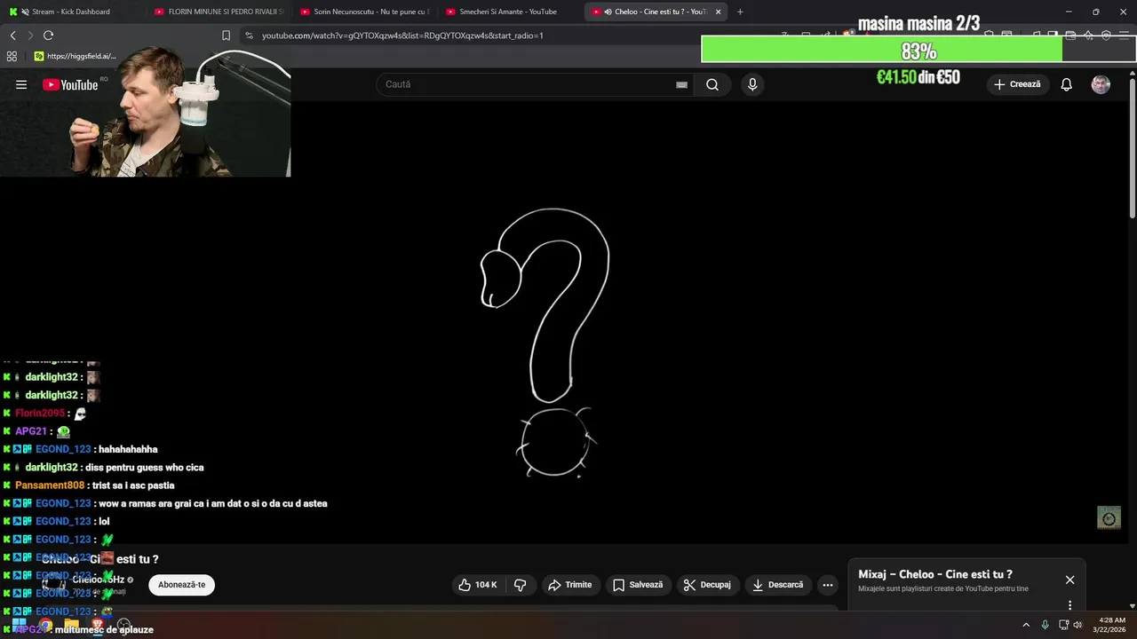Open File Explorer from the taskbar
This screenshot has width=1137, height=639.
tap(71, 625)
